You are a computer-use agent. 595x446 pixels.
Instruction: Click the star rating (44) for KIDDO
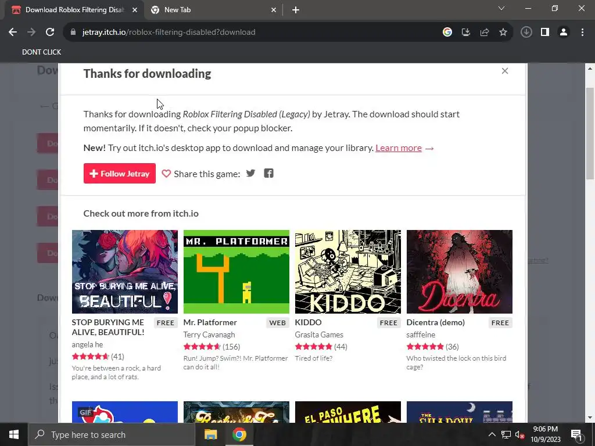point(321,347)
